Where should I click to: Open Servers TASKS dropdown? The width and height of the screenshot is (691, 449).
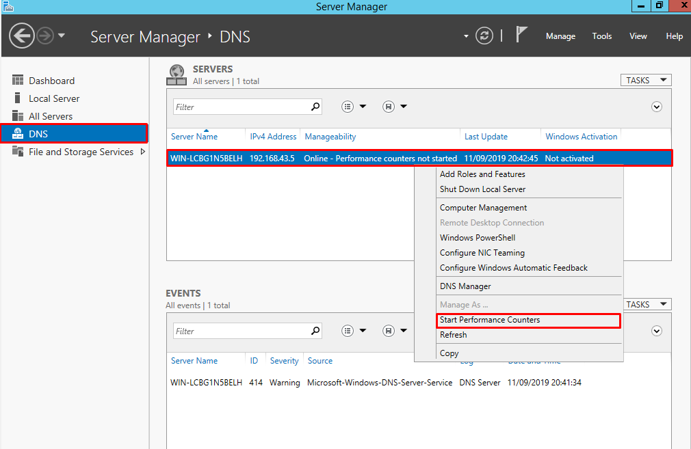pos(646,80)
